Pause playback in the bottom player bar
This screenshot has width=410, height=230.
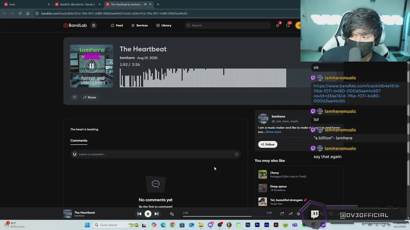(x=148, y=214)
